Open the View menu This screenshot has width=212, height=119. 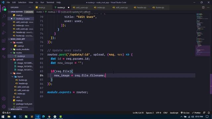31,2
